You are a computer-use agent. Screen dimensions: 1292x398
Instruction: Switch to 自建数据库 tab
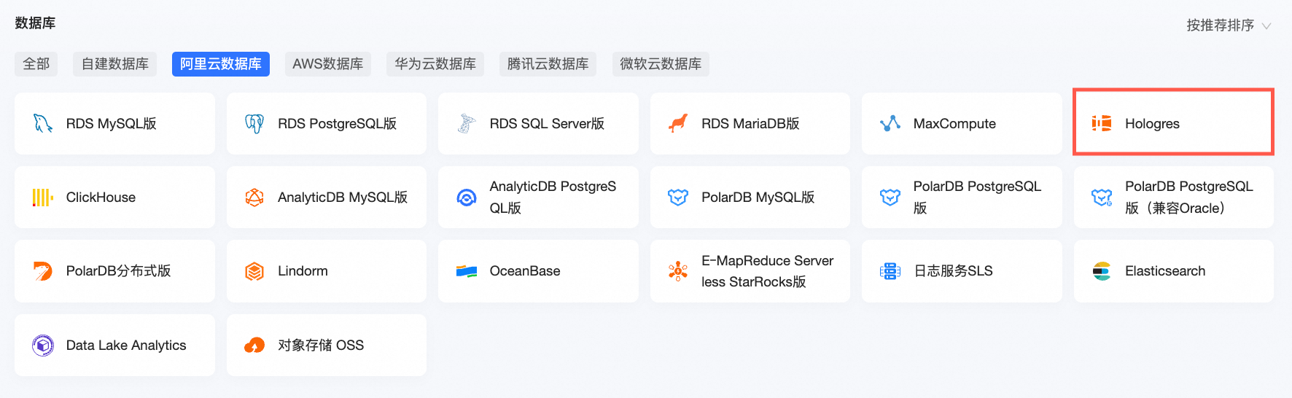coord(115,64)
